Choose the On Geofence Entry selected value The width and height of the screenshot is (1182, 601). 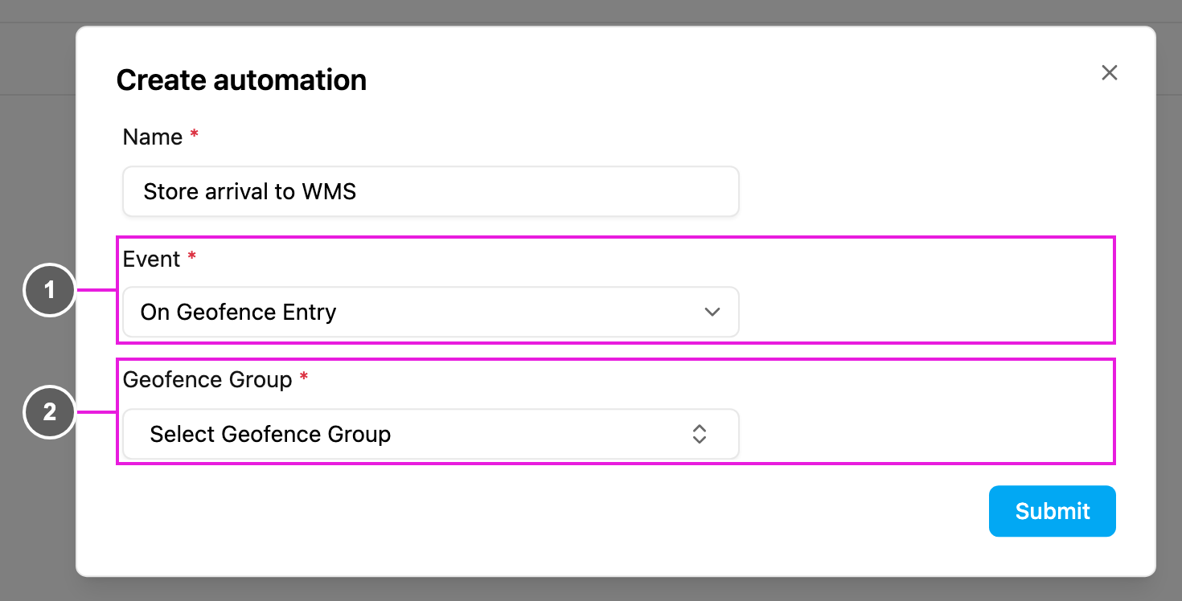[238, 312]
